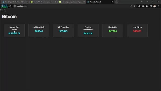View site information icon beside localhost

[15, 6]
